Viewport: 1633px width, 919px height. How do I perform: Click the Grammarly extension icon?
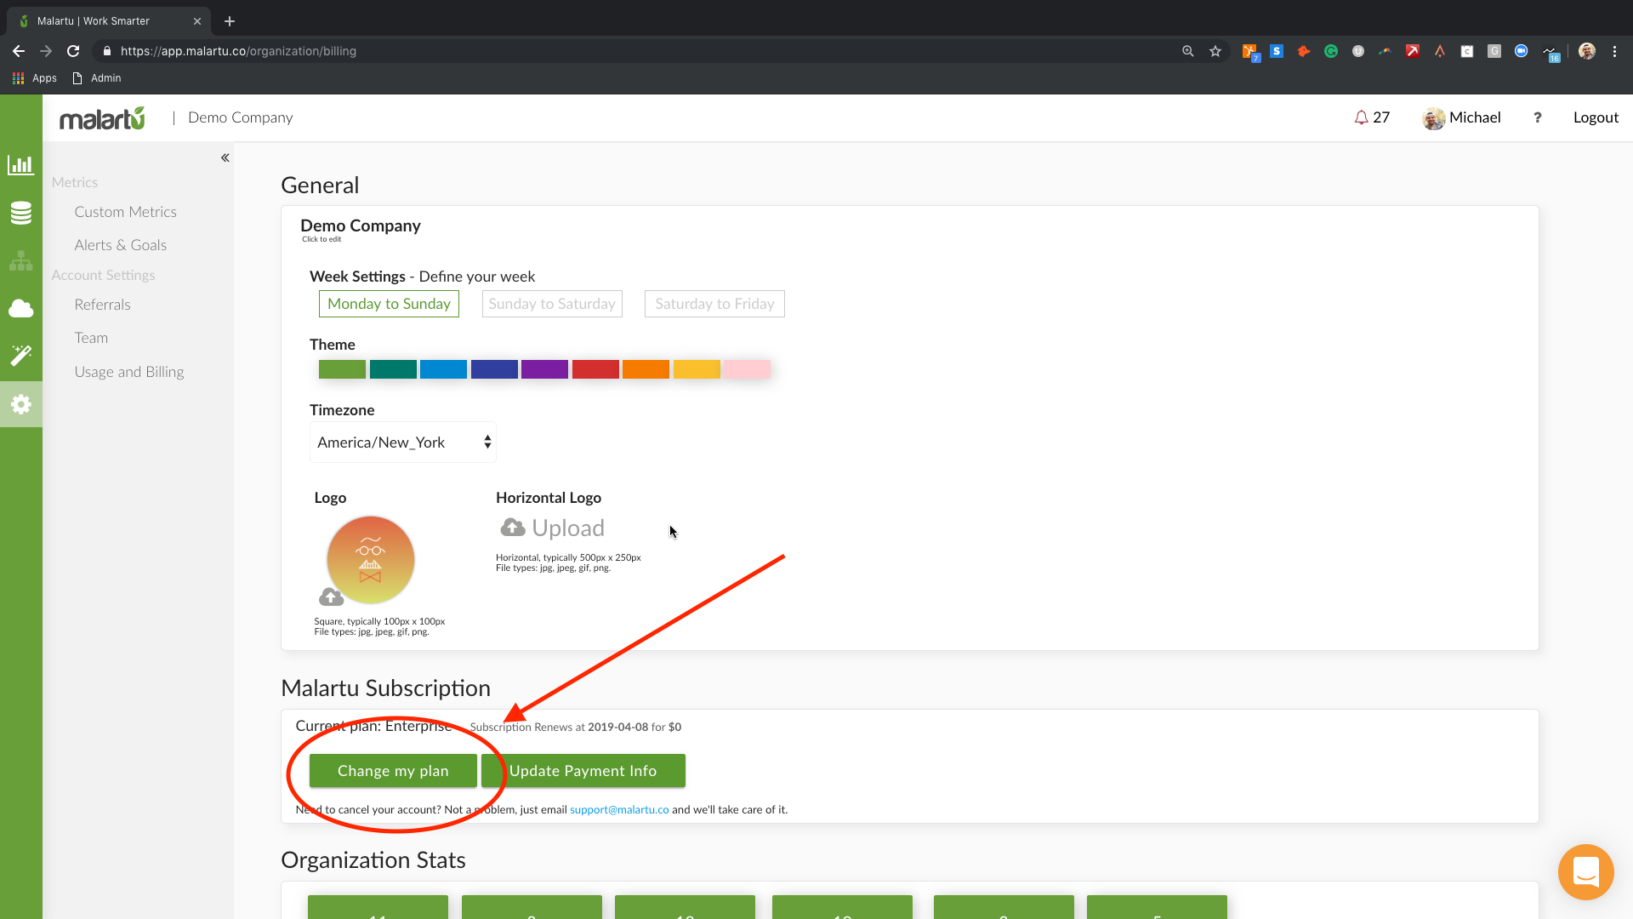[x=1331, y=51]
